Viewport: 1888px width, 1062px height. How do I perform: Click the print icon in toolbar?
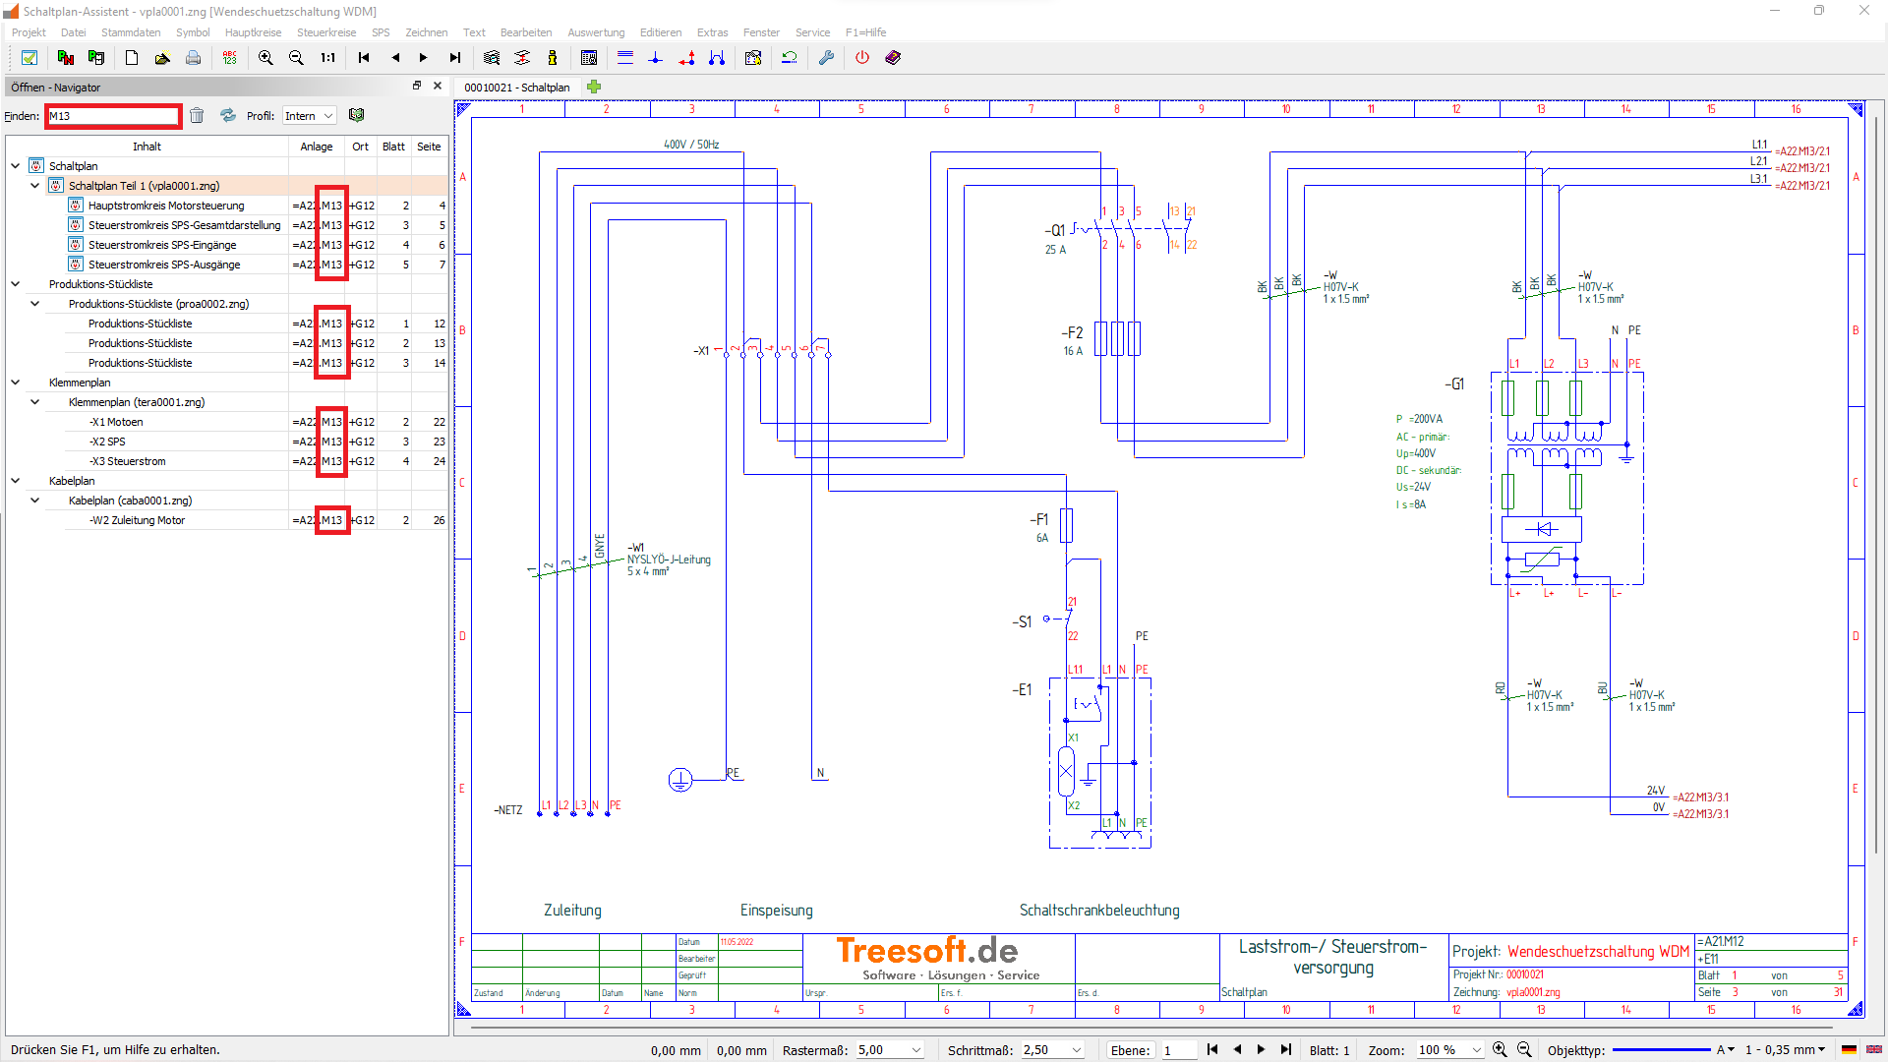coord(194,58)
